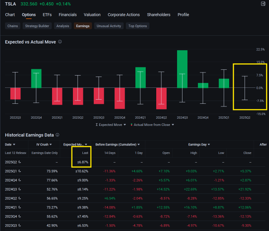Image resolution: width=269 pixels, height=231 pixels.
Task: Switch to the Shareholders tab
Action: pyautogui.click(x=159, y=15)
